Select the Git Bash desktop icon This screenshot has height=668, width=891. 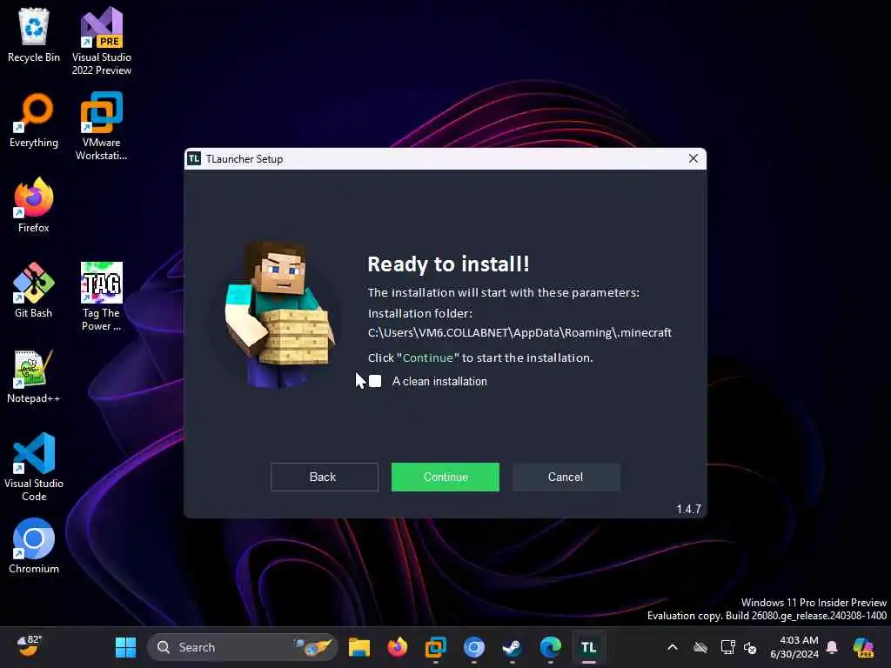click(34, 291)
